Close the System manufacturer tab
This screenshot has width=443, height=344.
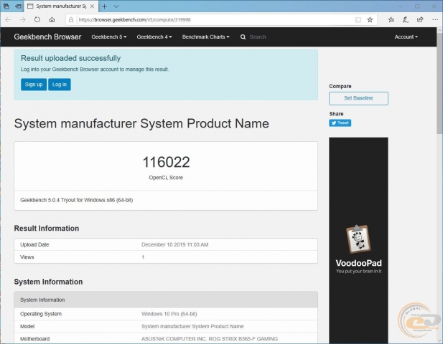[x=92, y=6]
